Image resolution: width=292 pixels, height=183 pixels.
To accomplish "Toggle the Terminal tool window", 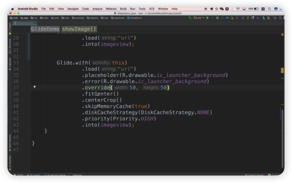I will click(76, 175).
